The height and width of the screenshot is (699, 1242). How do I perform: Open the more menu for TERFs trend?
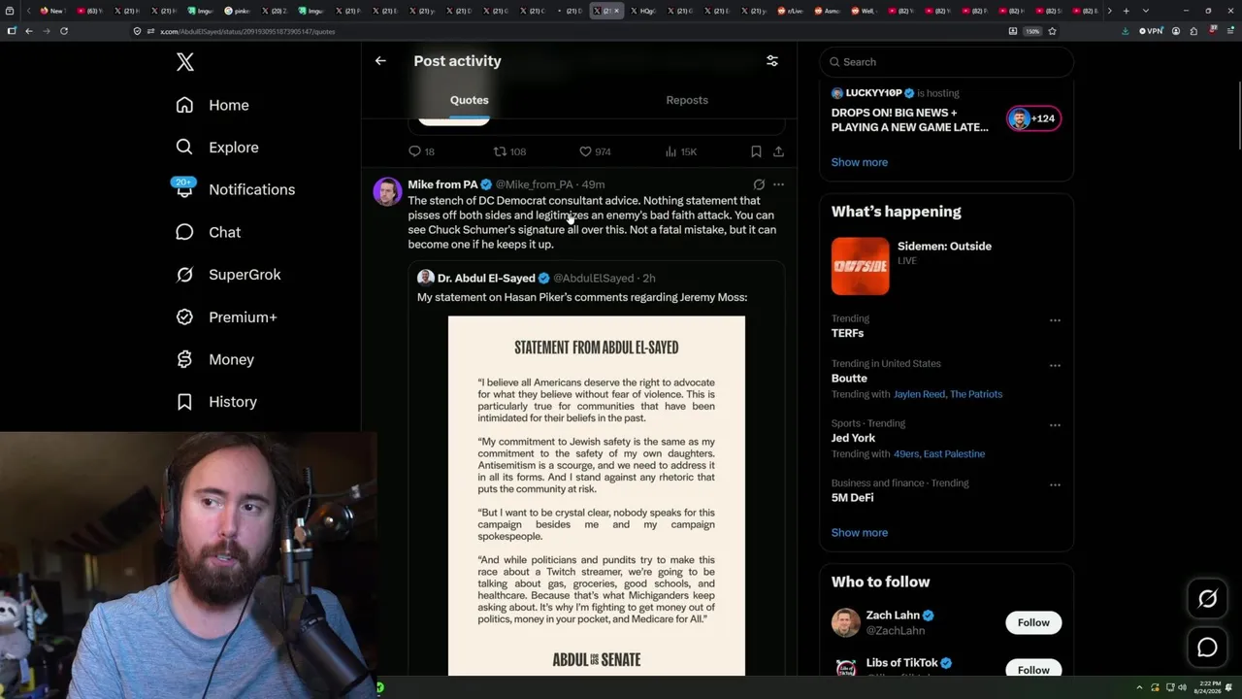point(1055,319)
